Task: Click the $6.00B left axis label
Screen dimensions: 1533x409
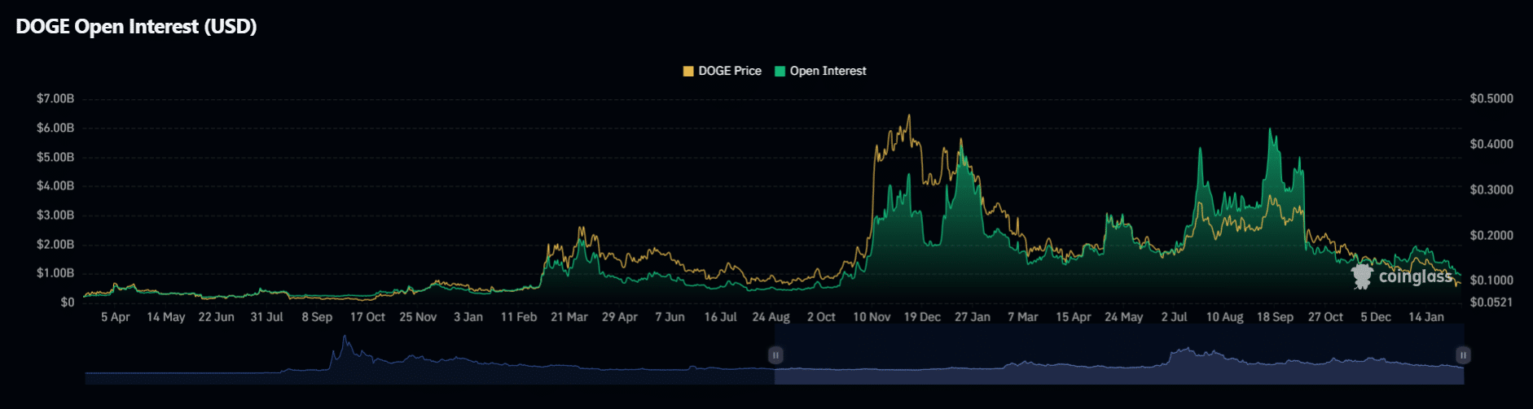Action: tap(55, 128)
